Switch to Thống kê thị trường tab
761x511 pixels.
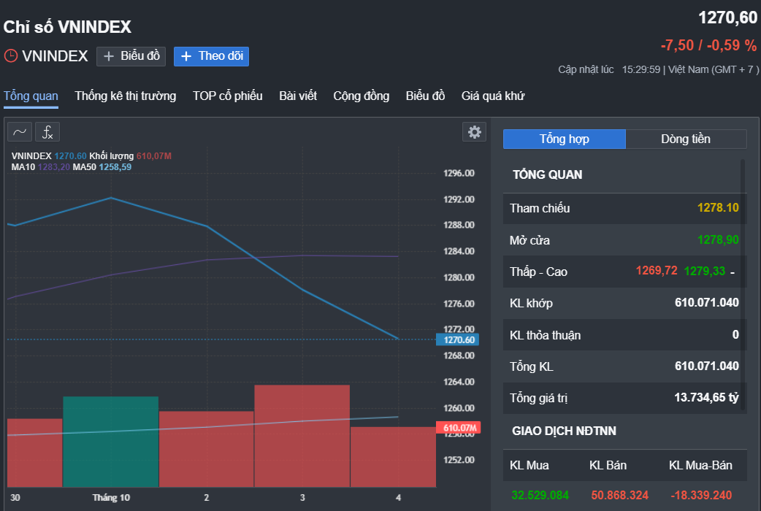click(x=125, y=96)
